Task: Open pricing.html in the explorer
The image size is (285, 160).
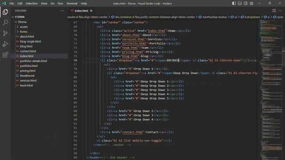Action: point(28,71)
